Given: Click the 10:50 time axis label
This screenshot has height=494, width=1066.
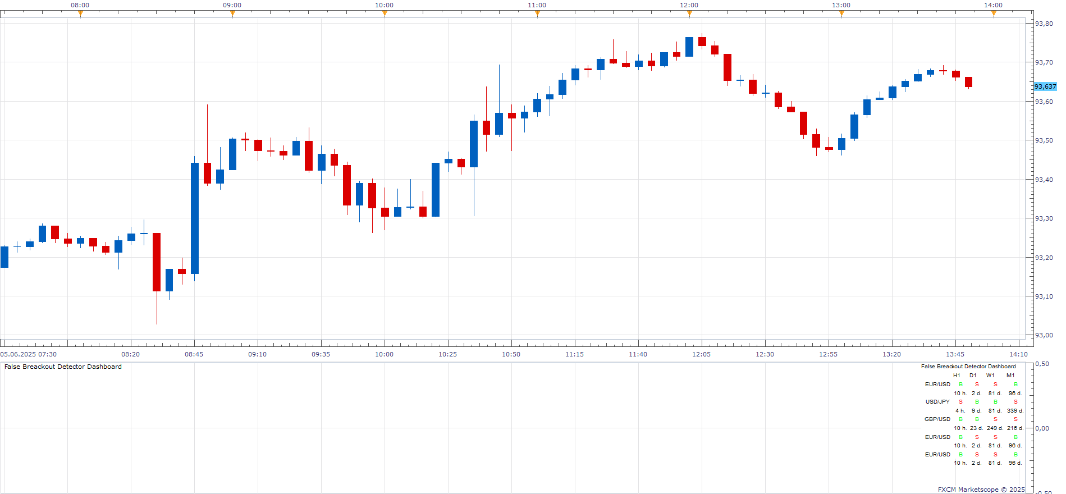Looking at the screenshot, I should 511,354.
